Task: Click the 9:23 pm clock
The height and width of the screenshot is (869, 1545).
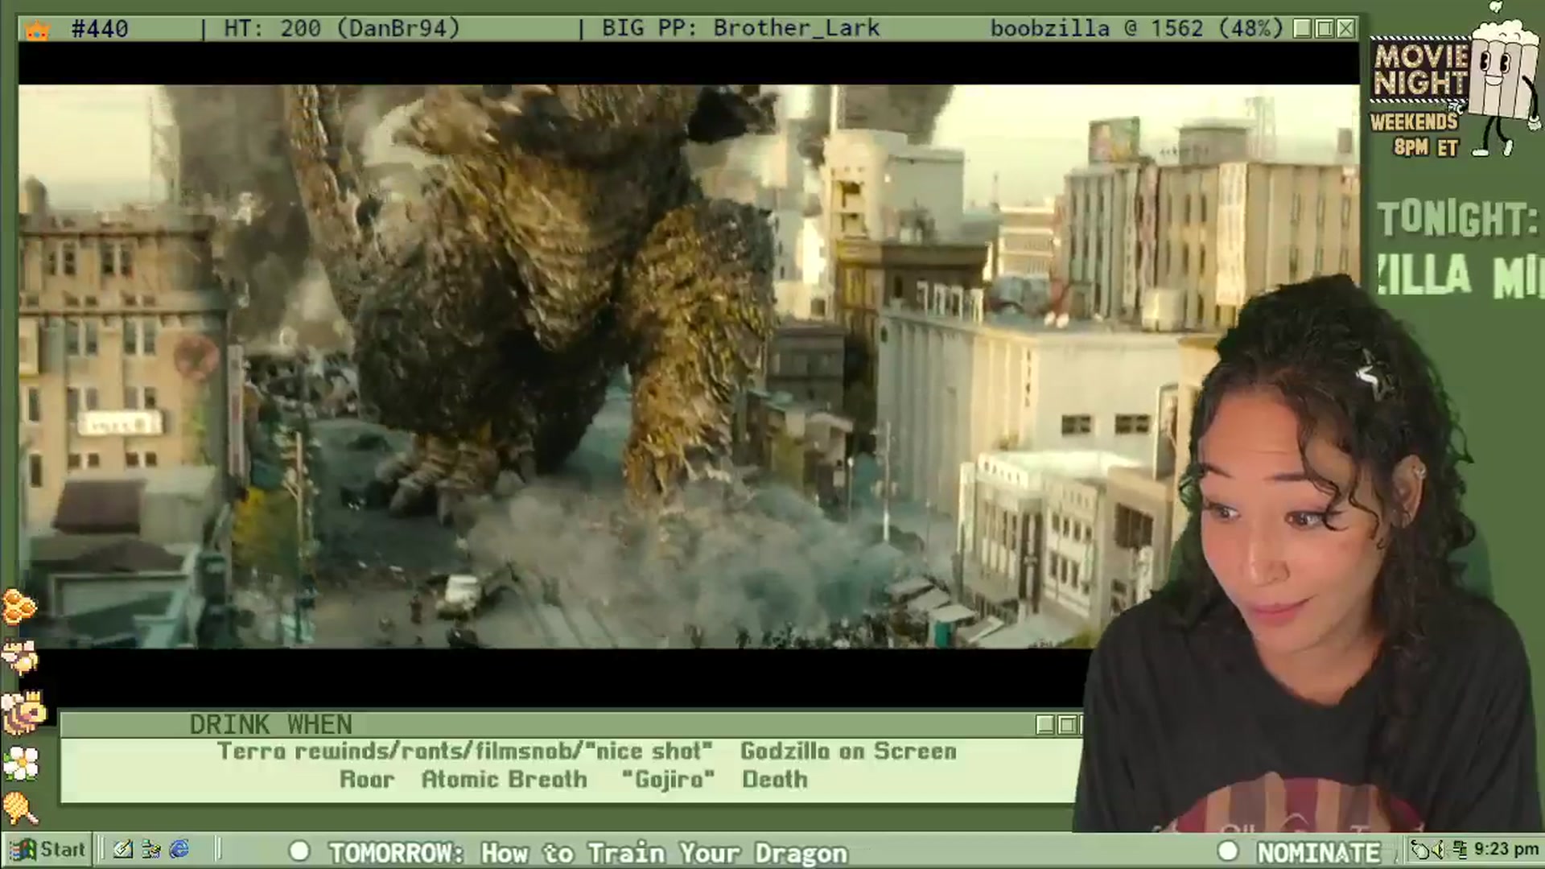Action: (x=1506, y=850)
